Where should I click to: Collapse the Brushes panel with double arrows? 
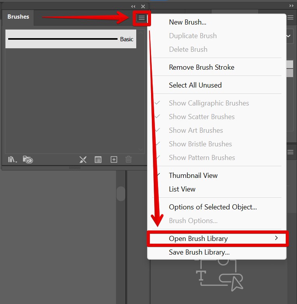pyautogui.click(x=133, y=6)
